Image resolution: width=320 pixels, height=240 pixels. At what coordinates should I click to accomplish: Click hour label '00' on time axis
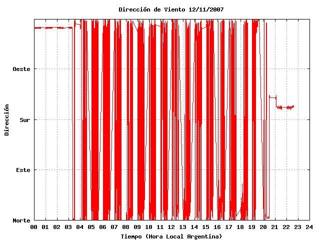(34, 227)
